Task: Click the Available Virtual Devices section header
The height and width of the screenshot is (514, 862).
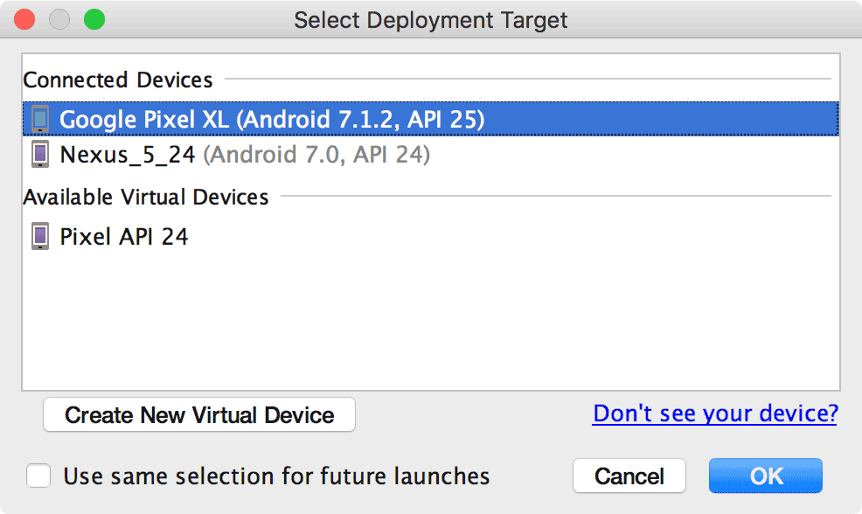Action: tap(146, 197)
